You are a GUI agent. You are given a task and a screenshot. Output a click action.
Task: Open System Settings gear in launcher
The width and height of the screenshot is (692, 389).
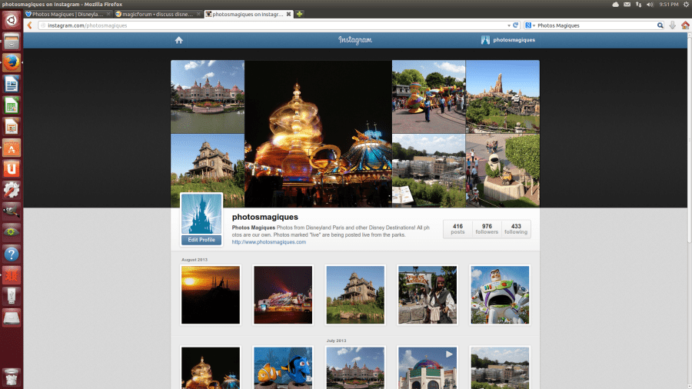(12, 190)
